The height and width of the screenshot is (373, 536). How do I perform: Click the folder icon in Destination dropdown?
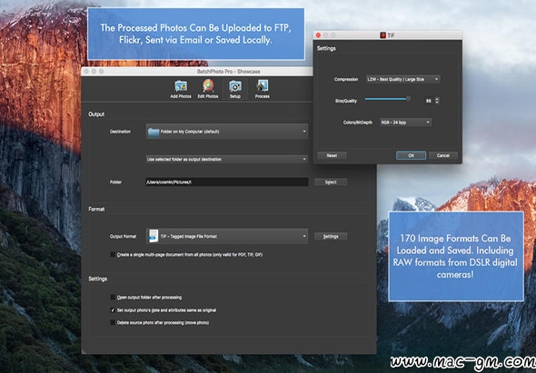pyautogui.click(x=154, y=132)
